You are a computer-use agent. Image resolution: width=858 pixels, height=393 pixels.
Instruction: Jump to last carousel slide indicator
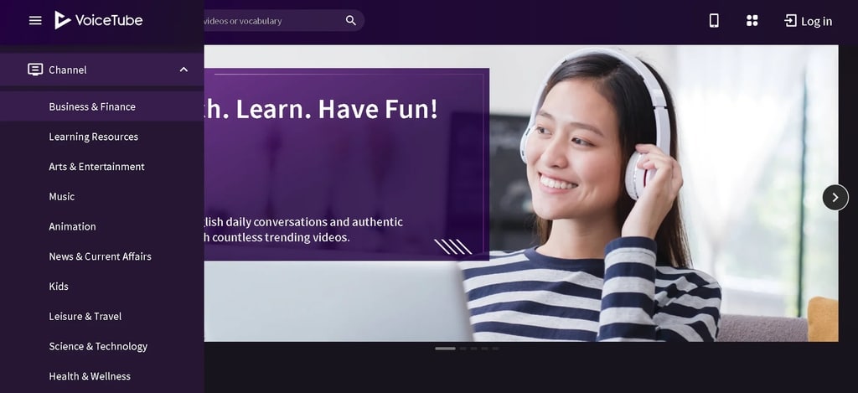coord(495,349)
